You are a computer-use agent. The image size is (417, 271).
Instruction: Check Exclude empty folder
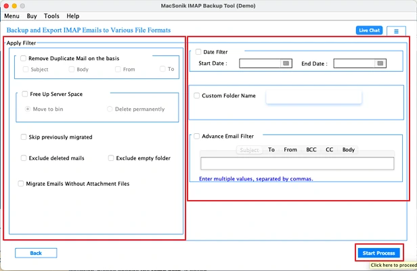tap(111, 158)
